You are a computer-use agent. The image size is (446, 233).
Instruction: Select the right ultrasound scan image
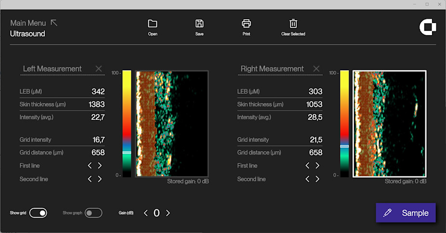(x=389, y=124)
